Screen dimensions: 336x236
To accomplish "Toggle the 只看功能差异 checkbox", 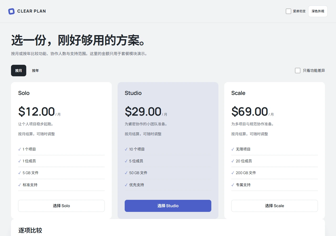I will click(298, 71).
